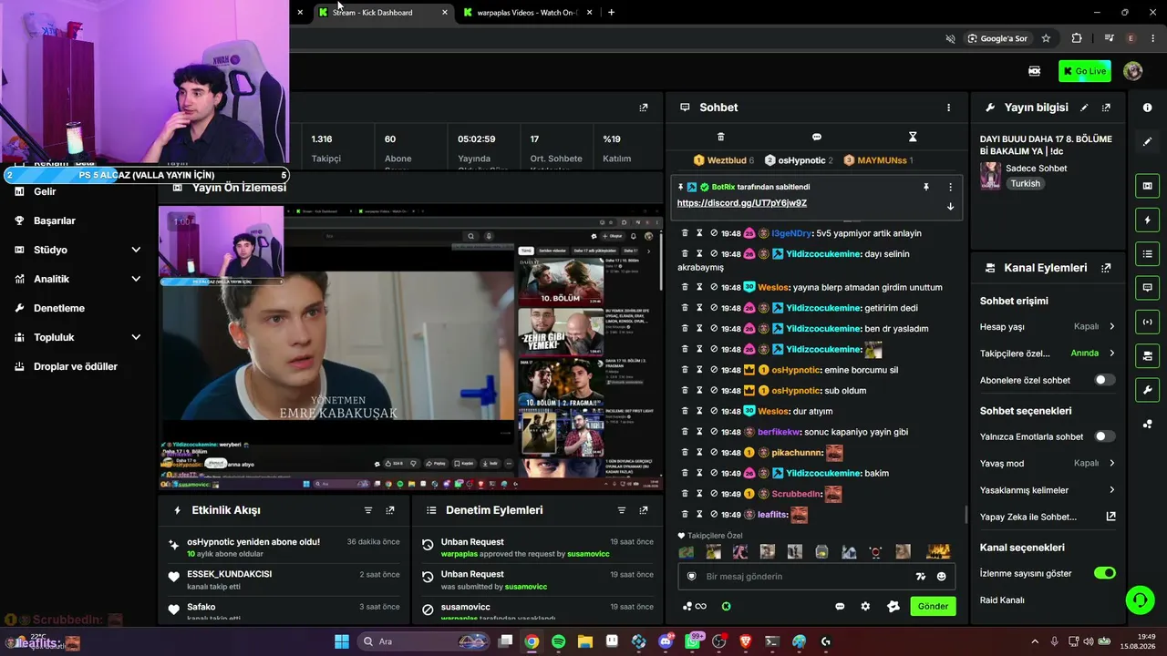Open the pinned message three-dot options
Image resolution: width=1167 pixels, height=656 pixels.
pos(950,187)
